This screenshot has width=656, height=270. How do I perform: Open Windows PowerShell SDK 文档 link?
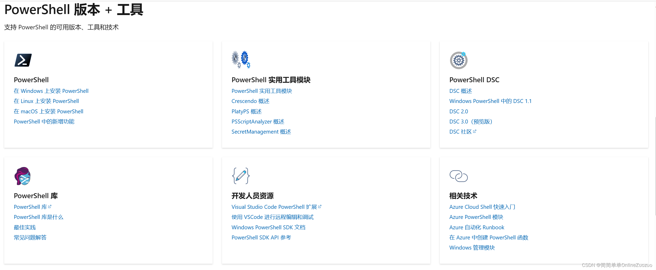pyautogui.click(x=268, y=227)
